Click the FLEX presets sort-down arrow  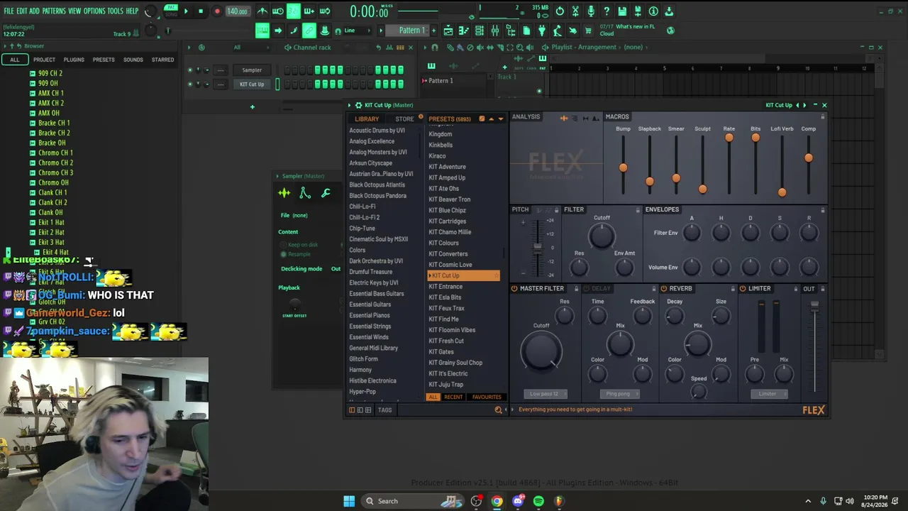[500, 119]
